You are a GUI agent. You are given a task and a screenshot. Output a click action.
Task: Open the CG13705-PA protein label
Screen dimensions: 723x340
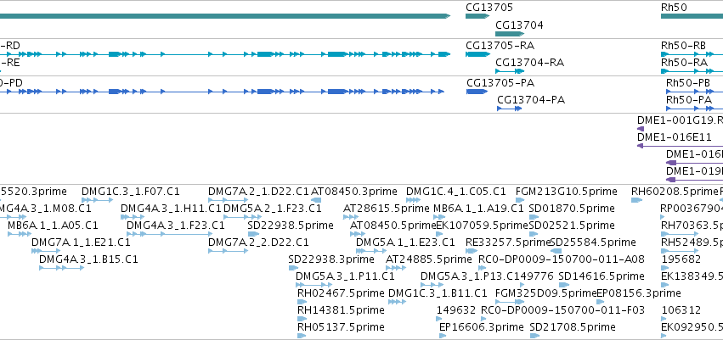[x=500, y=83]
